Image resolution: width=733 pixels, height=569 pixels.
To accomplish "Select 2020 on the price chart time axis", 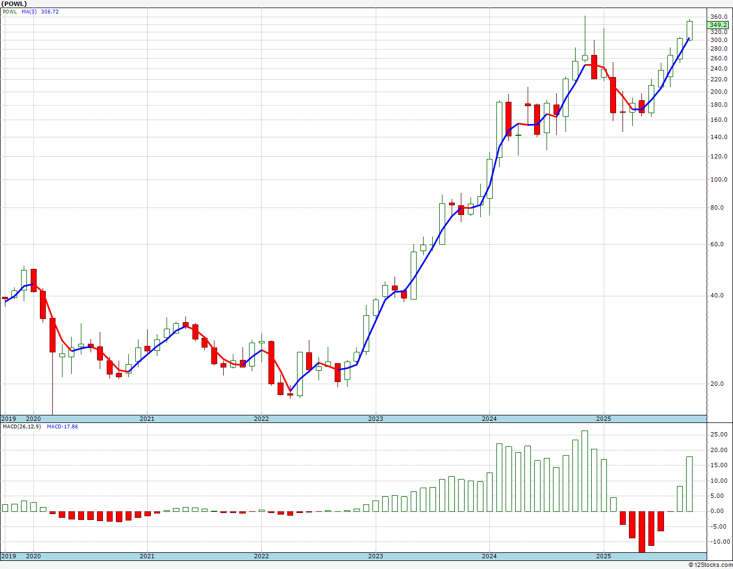I will click(33, 419).
